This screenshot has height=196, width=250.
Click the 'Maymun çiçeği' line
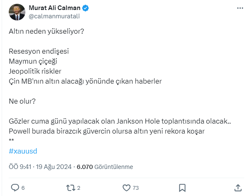tap(32, 61)
